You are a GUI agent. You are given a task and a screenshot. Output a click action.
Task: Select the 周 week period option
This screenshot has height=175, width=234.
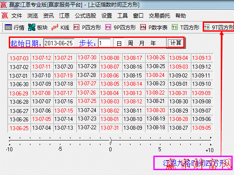130,44
